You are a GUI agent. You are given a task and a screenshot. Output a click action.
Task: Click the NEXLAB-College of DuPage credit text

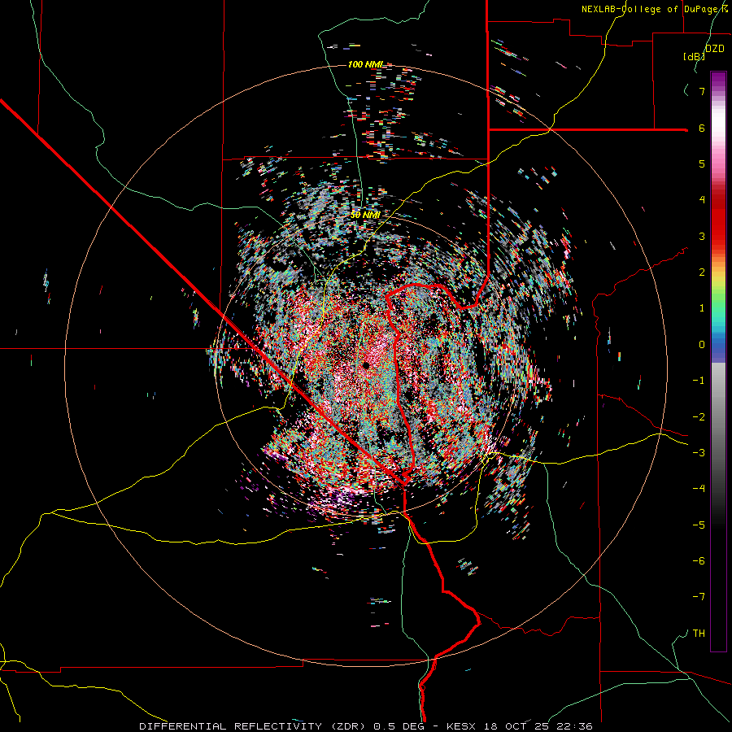click(x=655, y=9)
